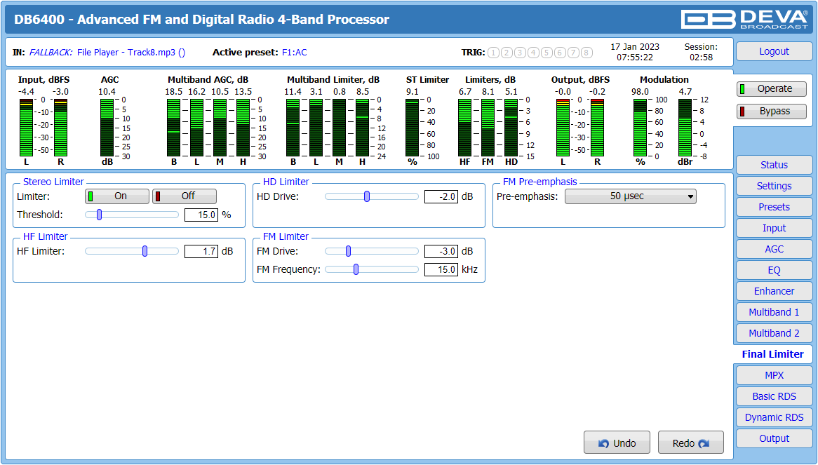
Task: Click the Modulation dBr meter
Action: [685, 128]
